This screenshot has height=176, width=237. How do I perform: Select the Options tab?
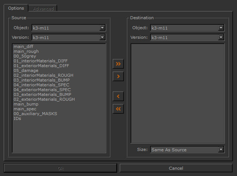16,8
